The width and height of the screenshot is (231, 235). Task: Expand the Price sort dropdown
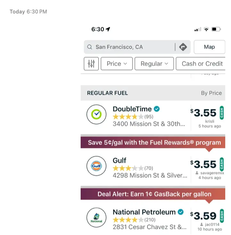(x=117, y=64)
